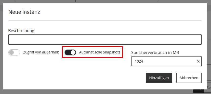Click the dark search button below the dialog

coord(198,91)
